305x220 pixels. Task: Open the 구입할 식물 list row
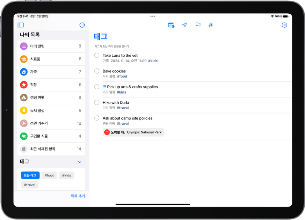51,136
